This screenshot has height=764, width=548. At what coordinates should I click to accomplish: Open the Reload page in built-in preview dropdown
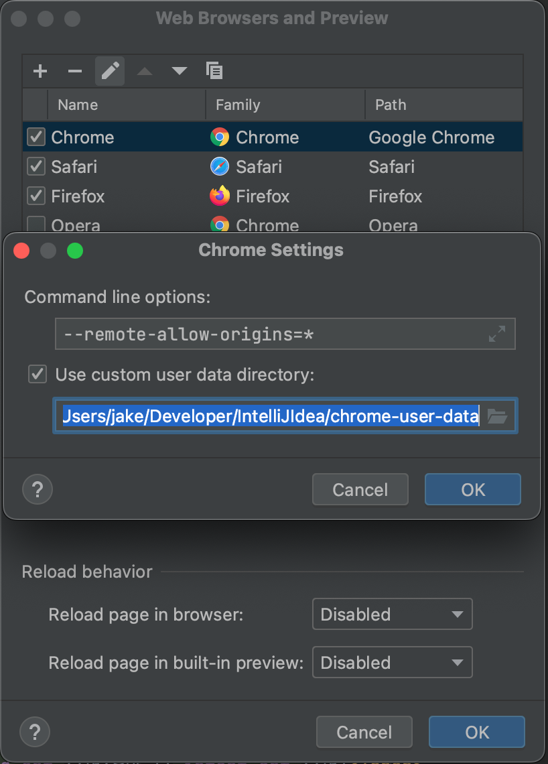coord(393,662)
